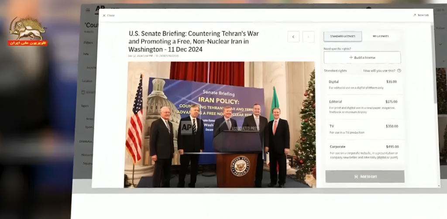447x219 pixels.
Task: Switch to Standard Licenses tab
Action: (343, 36)
